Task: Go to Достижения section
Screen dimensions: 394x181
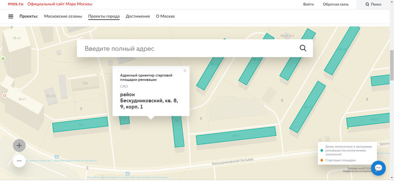Action: 138,16
